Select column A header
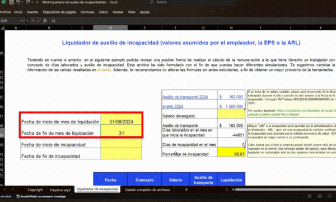Screen dimensions: 336x202 pos(16,28)
